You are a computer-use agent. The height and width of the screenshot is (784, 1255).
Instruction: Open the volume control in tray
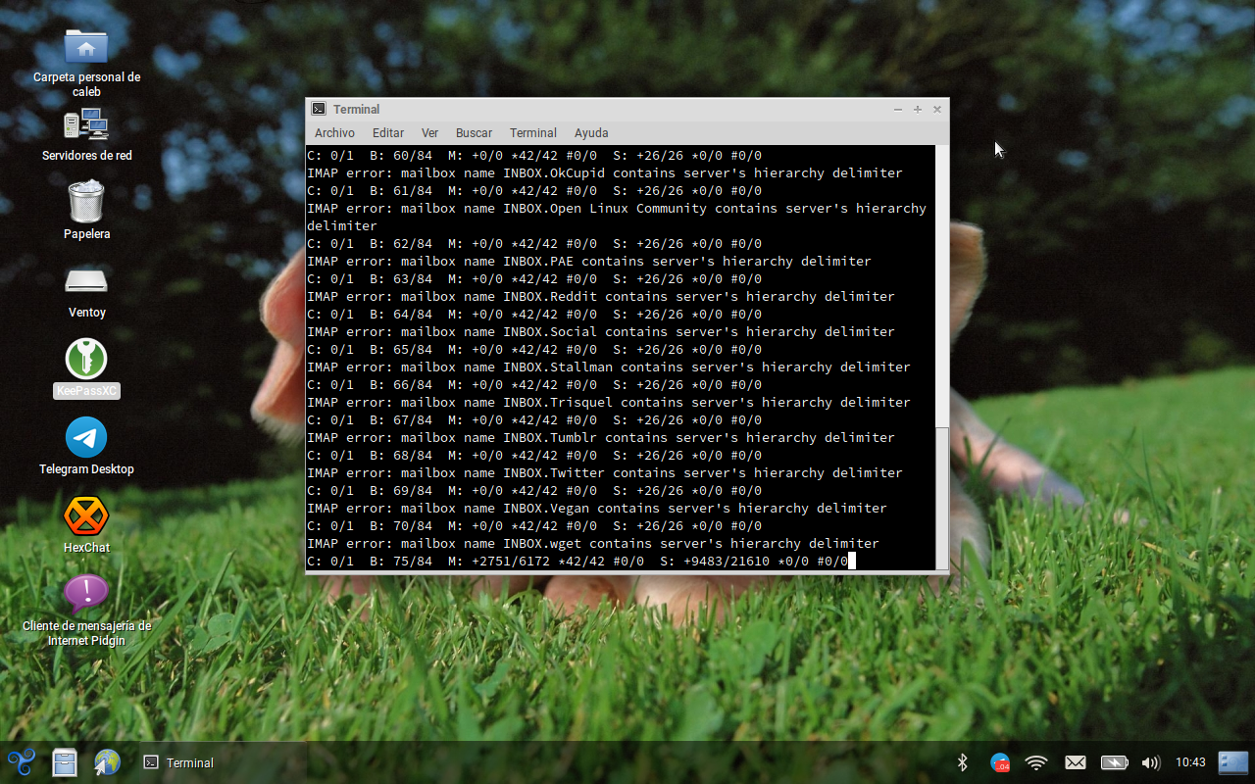tap(1151, 762)
